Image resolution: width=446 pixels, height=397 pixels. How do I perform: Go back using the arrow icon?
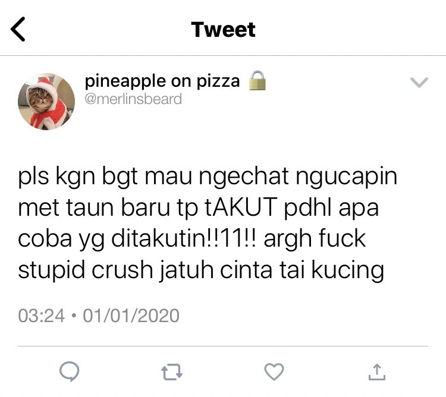[18, 29]
